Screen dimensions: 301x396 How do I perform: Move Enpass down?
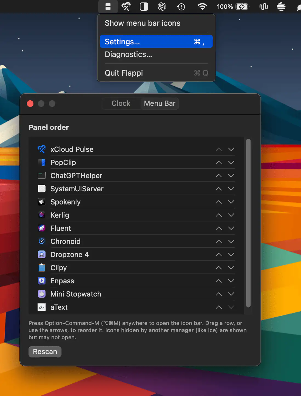(x=231, y=281)
